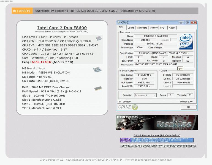Image resolution: width=212 pixels, height=165 pixels.
Task: Click the Threads count field
Action: (x=190, y=95)
